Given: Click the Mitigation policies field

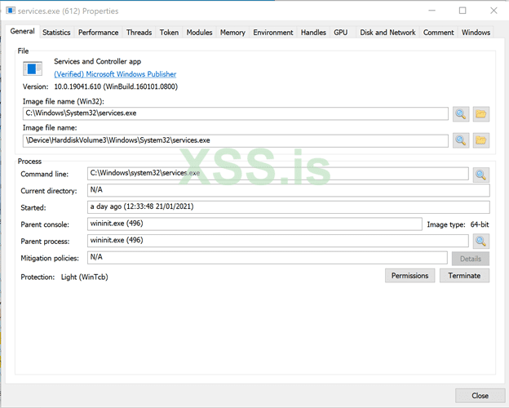Looking at the screenshot, I should point(268,258).
